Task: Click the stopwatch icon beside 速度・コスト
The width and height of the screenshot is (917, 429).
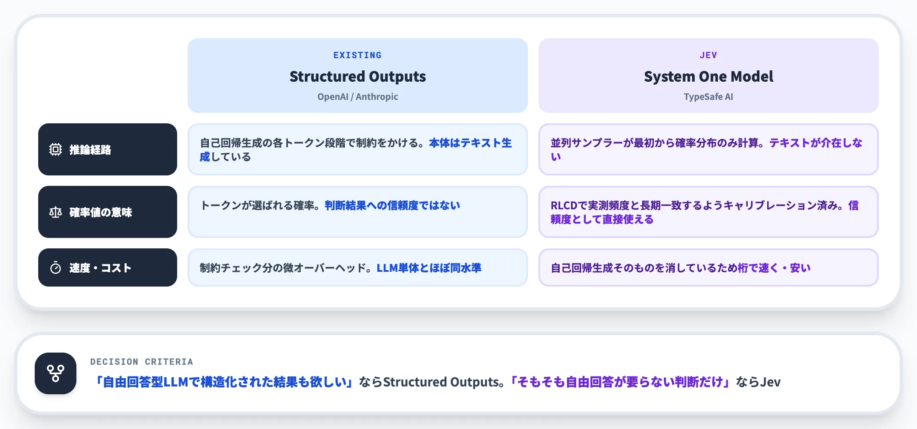Action: pos(56,267)
